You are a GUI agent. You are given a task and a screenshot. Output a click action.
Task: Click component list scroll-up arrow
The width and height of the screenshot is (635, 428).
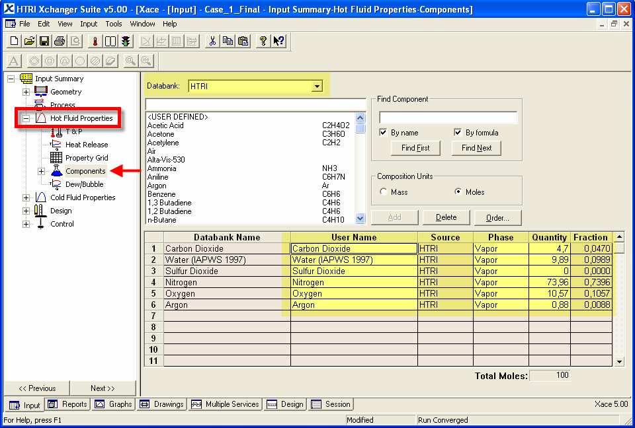pos(360,118)
